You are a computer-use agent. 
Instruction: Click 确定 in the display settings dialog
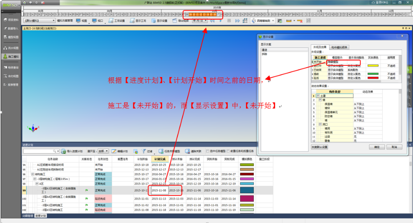coord(376,147)
